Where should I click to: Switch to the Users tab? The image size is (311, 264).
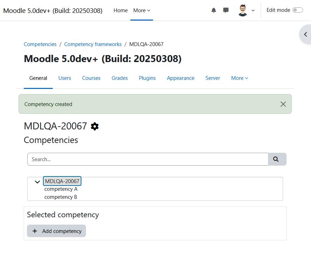click(65, 78)
